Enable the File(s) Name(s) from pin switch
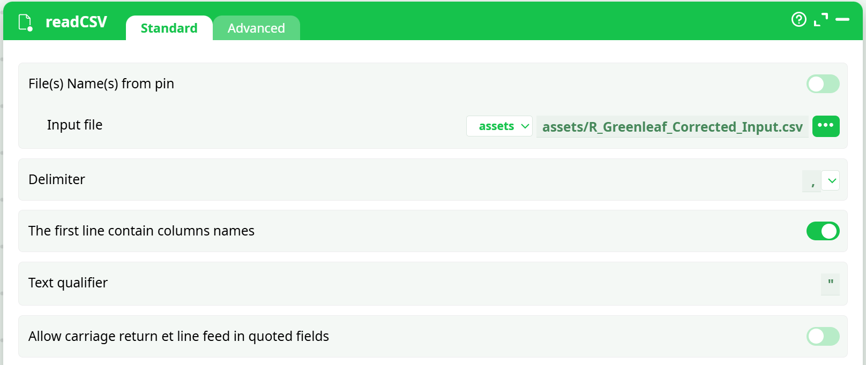 coord(823,84)
